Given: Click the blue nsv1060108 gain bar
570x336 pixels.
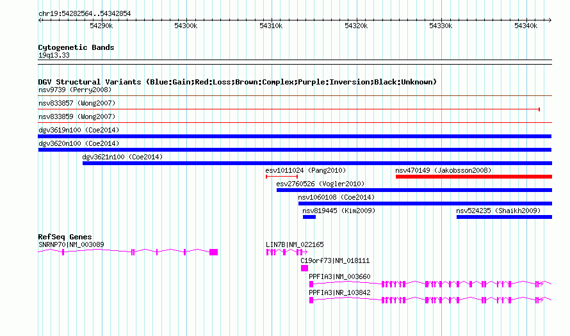Looking at the screenshot, I should (425, 204).
